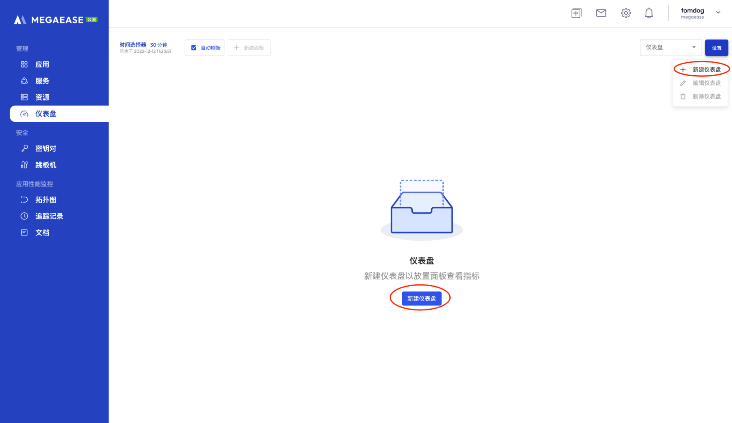Screen dimensions: 732x423
Task: Click the 跳板机 sidebar icon
Action: (x=24, y=165)
